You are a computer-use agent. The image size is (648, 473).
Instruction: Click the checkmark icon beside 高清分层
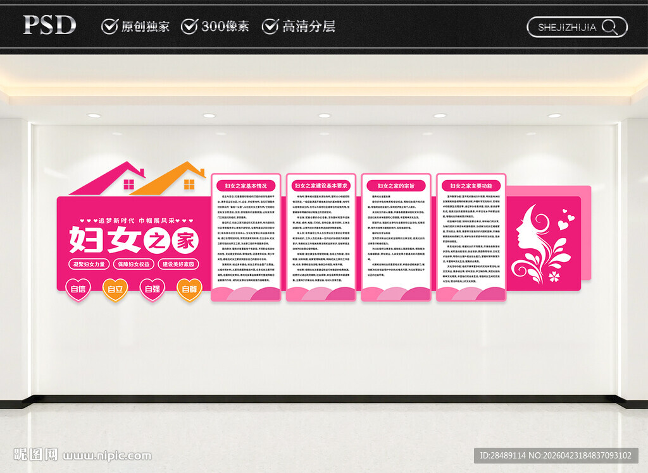coord(270,26)
